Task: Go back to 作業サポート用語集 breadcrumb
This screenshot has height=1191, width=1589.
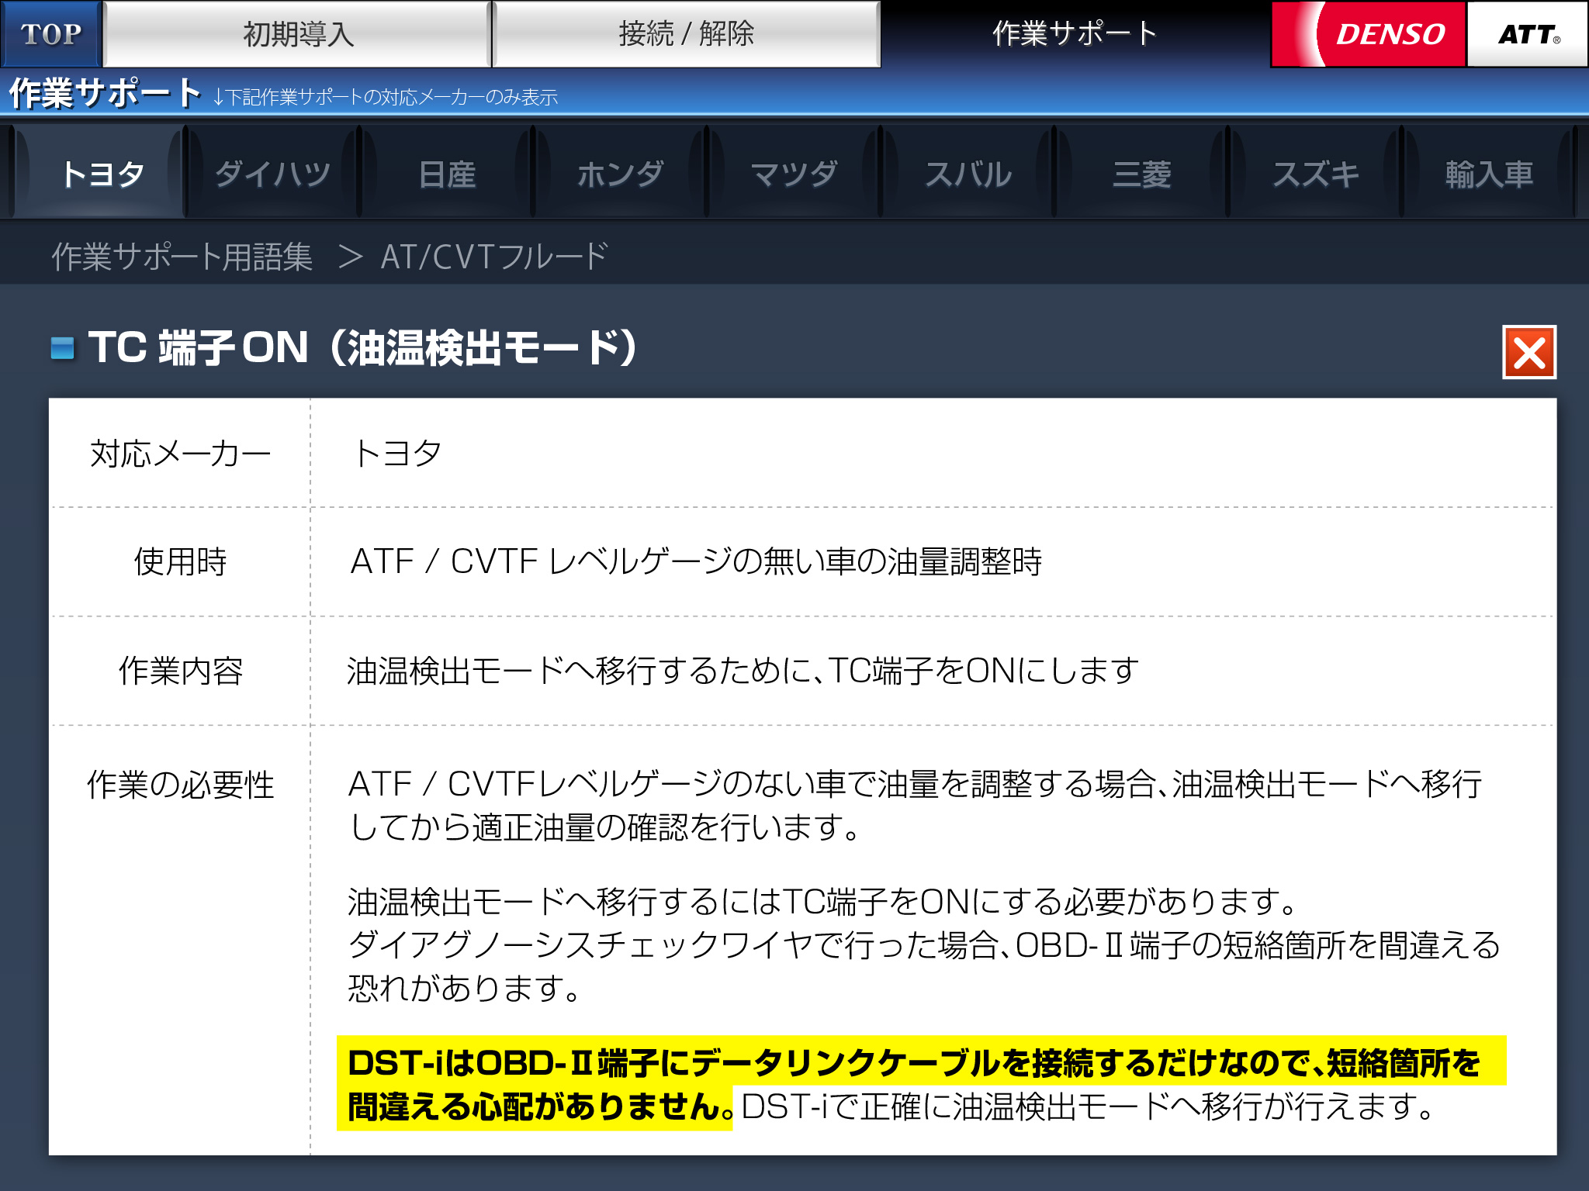Action: click(x=182, y=257)
